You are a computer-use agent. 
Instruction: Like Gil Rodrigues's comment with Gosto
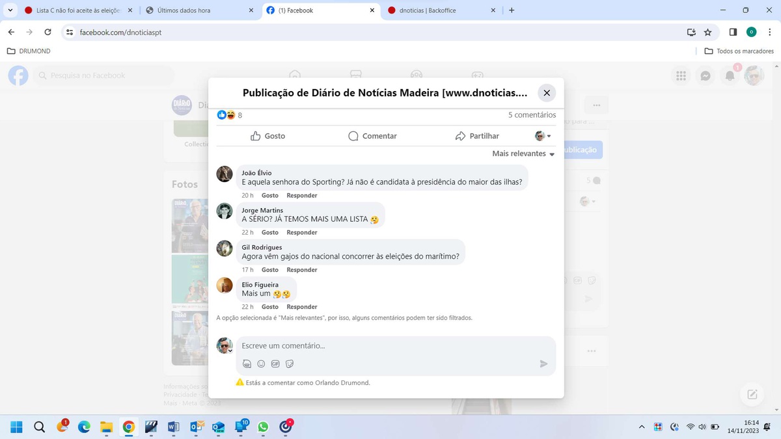269,270
